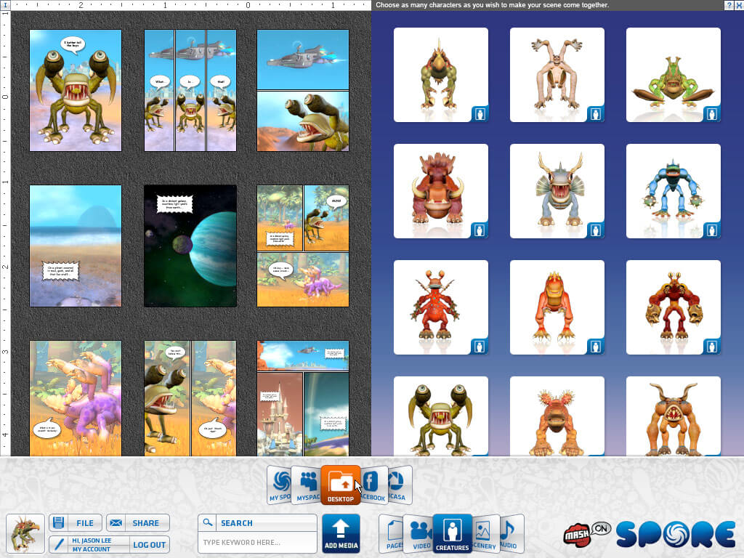
Task: Click badge icon on grey finned creature
Action: pos(596,230)
